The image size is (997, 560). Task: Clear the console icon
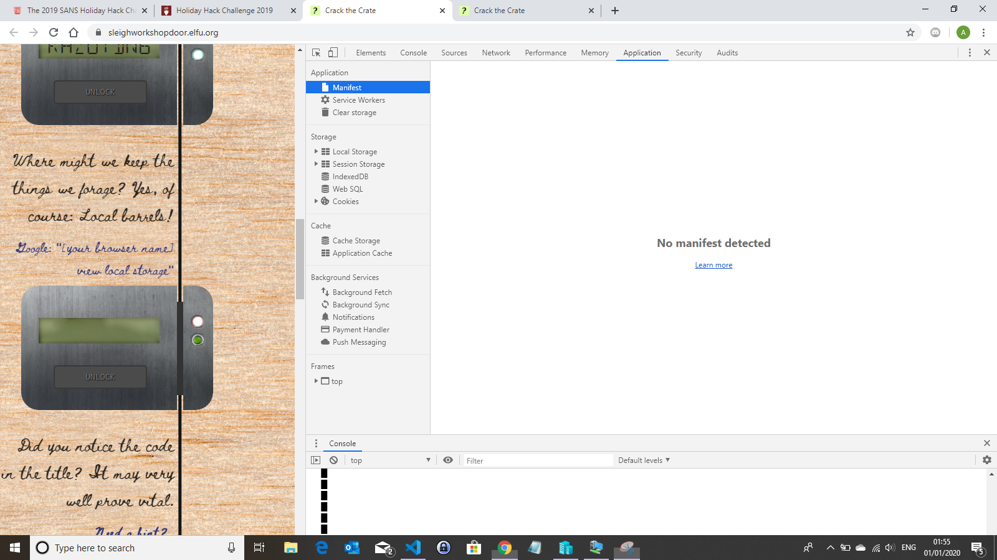click(334, 460)
